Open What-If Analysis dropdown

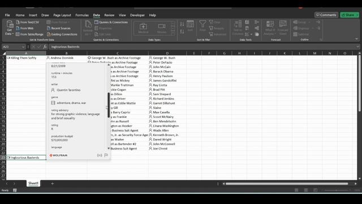[270, 28]
